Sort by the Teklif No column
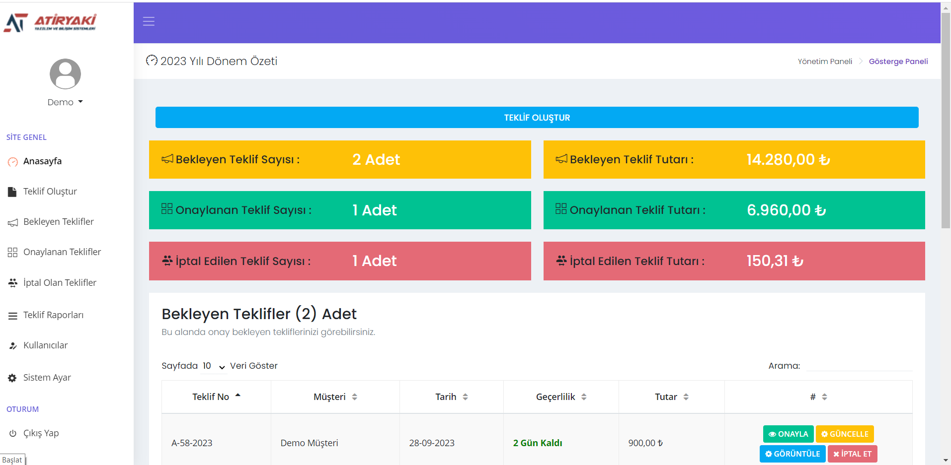The image size is (951, 465). (x=216, y=397)
